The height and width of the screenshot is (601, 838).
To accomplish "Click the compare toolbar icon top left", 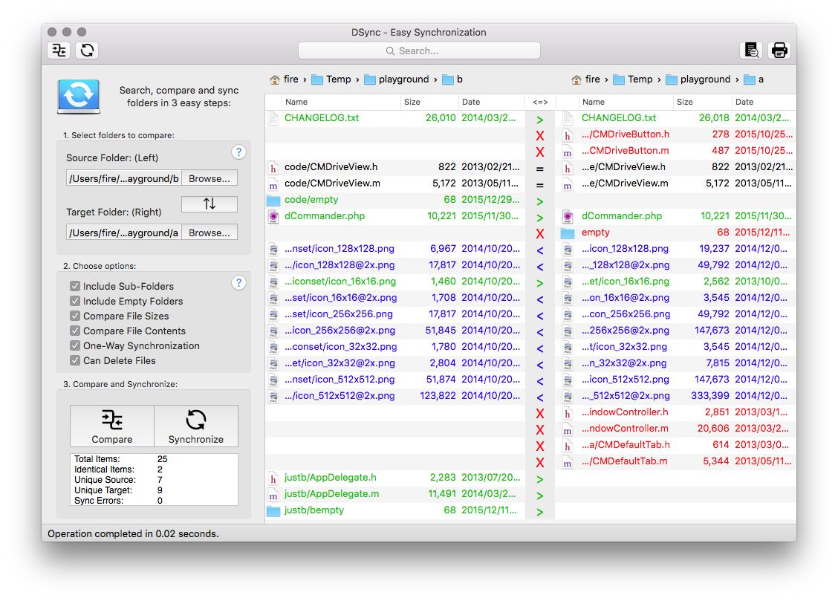I will pos(58,50).
